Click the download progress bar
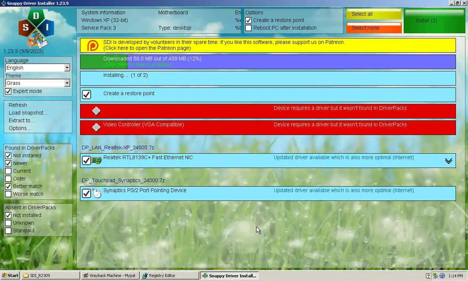The width and height of the screenshot is (468, 281). pos(268,62)
